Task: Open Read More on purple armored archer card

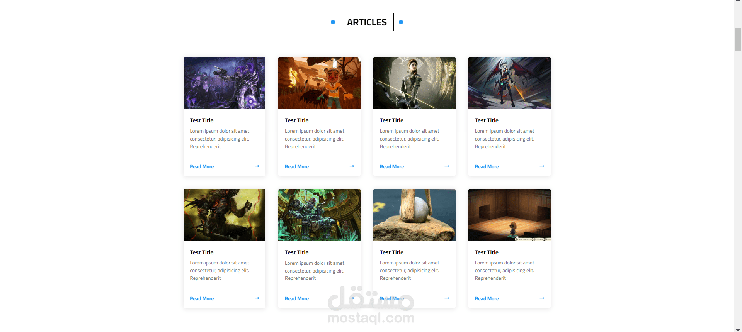Action: [x=202, y=167]
